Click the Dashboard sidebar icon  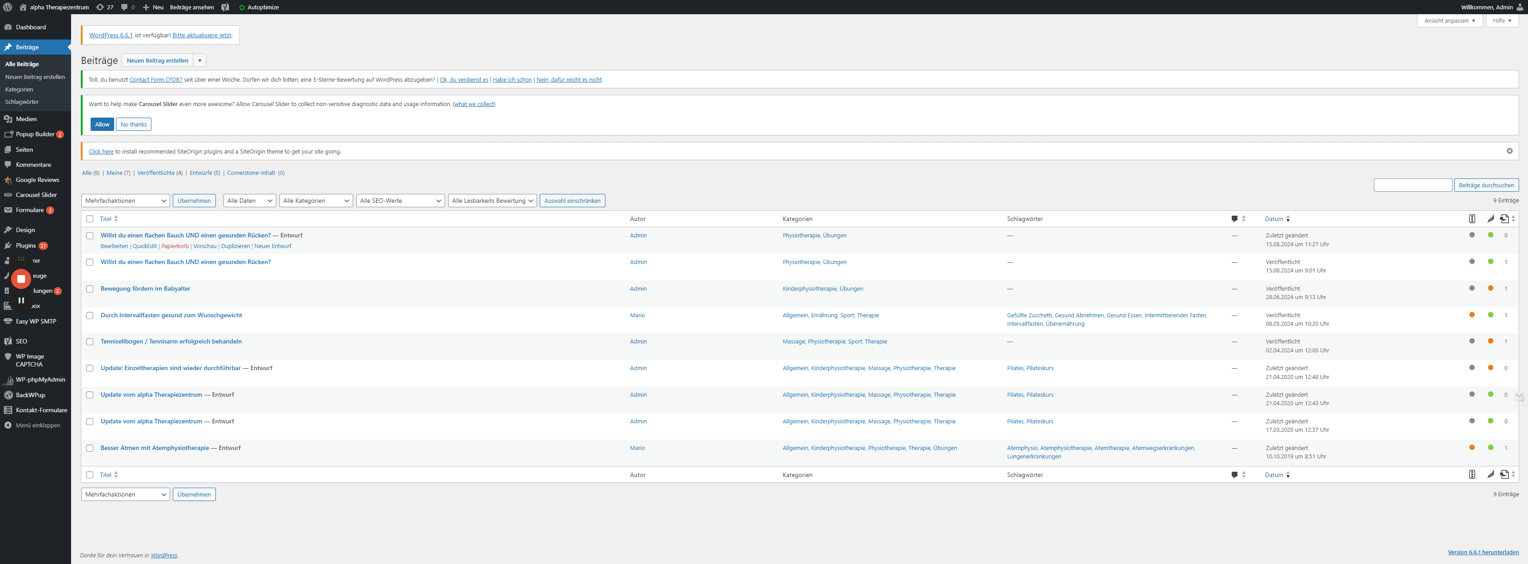pyautogui.click(x=8, y=27)
